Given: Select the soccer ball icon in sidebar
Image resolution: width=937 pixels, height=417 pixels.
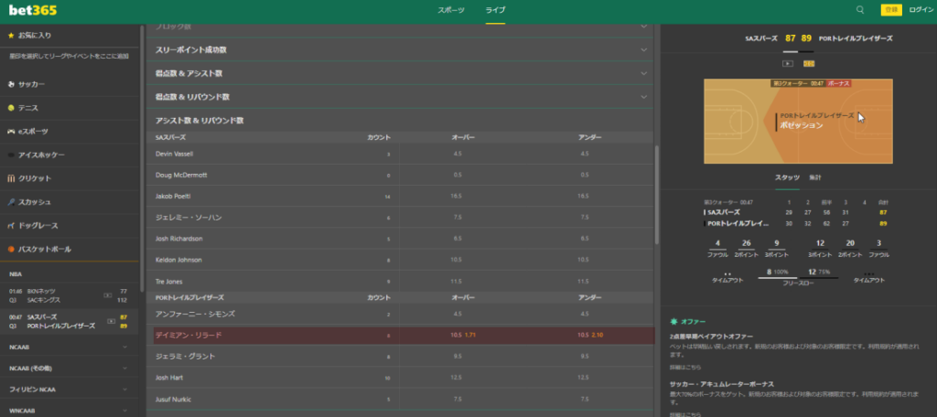Looking at the screenshot, I should coord(11,84).
